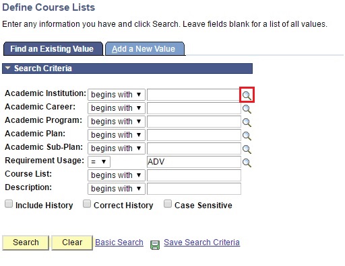Open lookup magnifier for Academic Career
345x266 pixels.
[247, 109]
